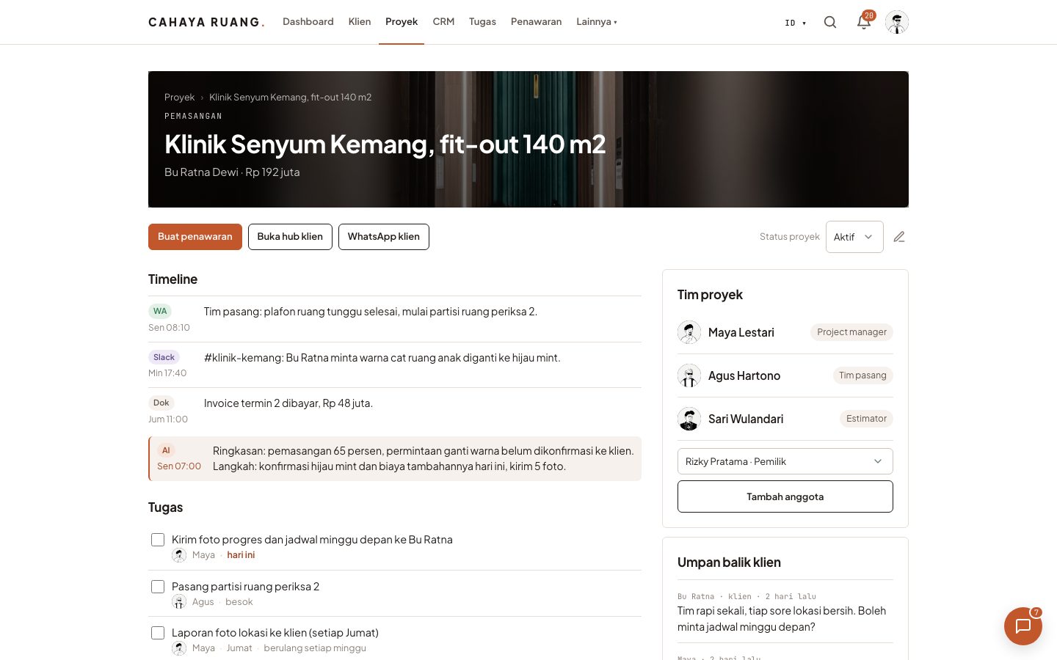
Task: Click Maya avatar under Laporan foto lokasi task
Action: click(x=179, y=648)
